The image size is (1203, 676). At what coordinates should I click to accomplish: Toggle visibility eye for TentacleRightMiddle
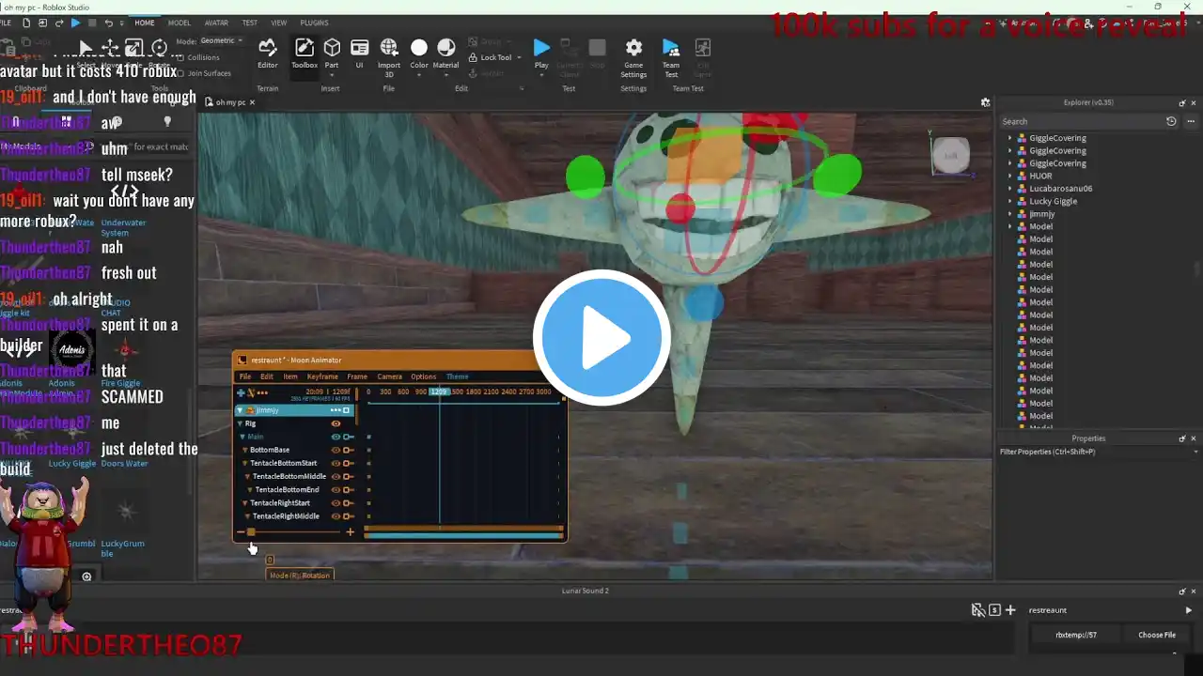336,516
